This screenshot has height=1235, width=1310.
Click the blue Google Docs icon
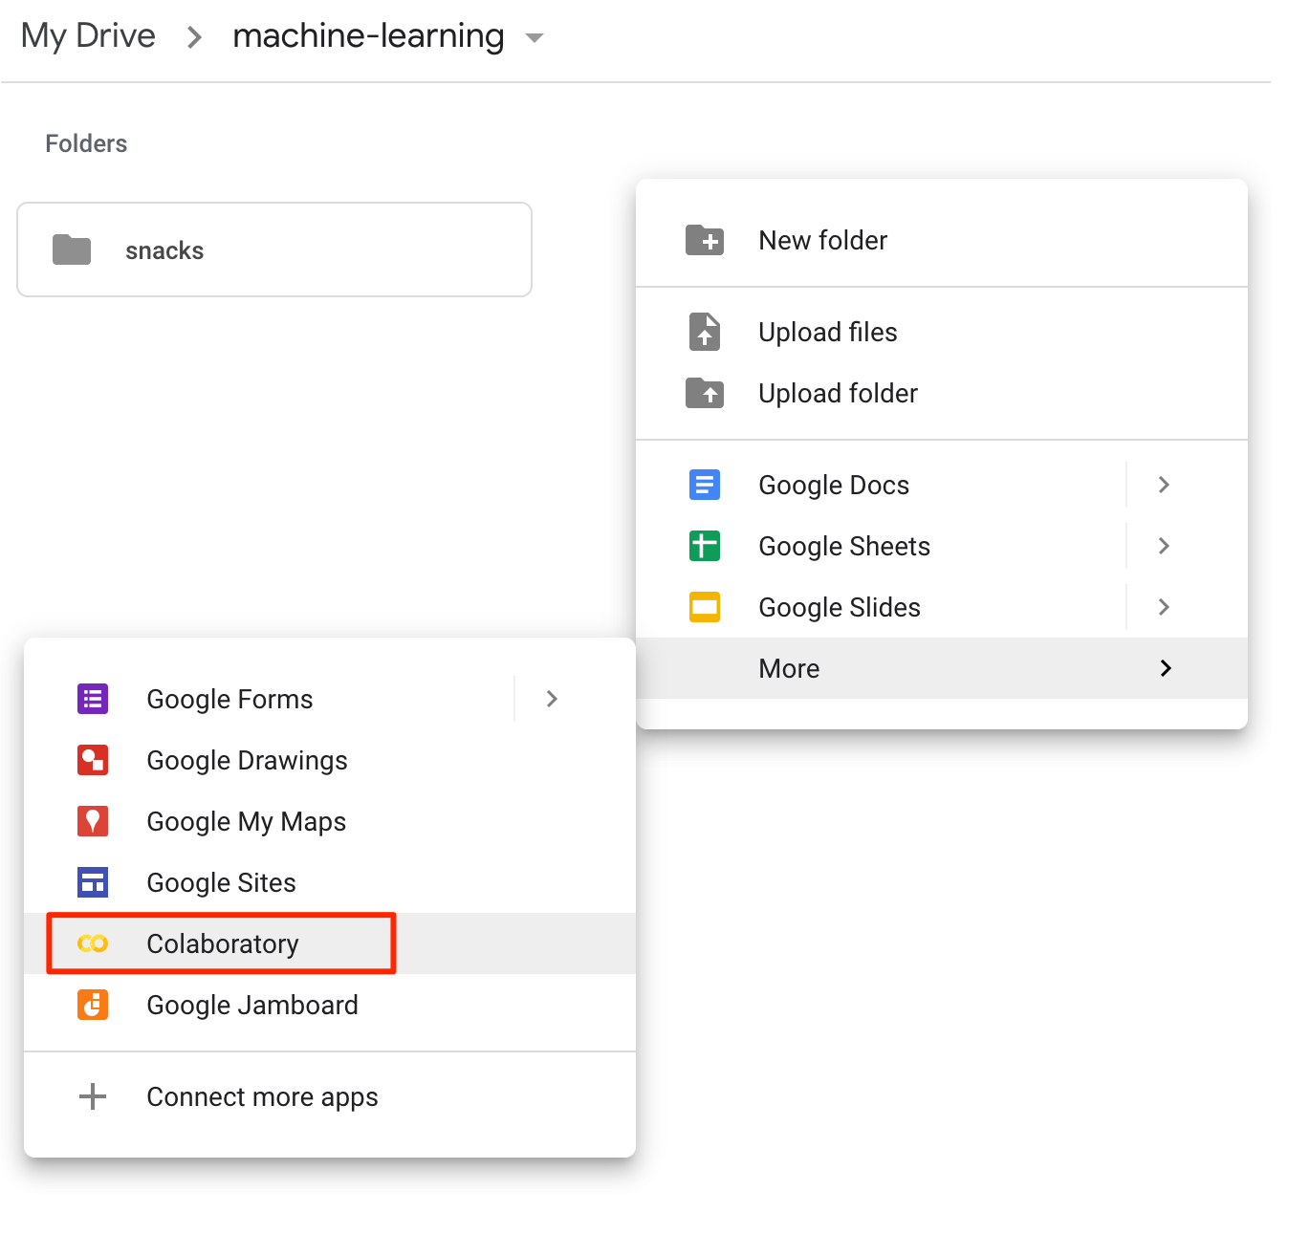tap(705, 485)
